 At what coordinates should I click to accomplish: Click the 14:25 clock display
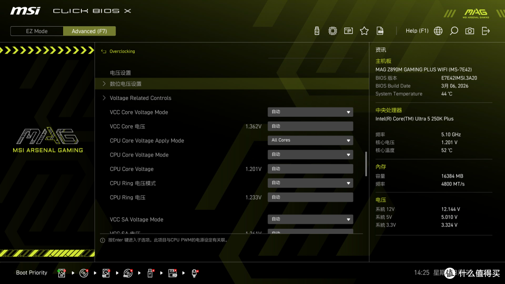[422, 272]
